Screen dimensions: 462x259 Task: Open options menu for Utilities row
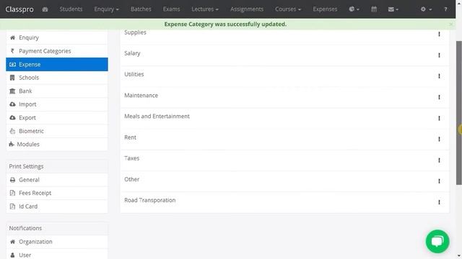coord(439,76)
